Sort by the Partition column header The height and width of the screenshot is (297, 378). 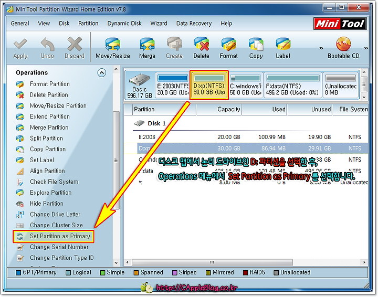click(164, 109)
